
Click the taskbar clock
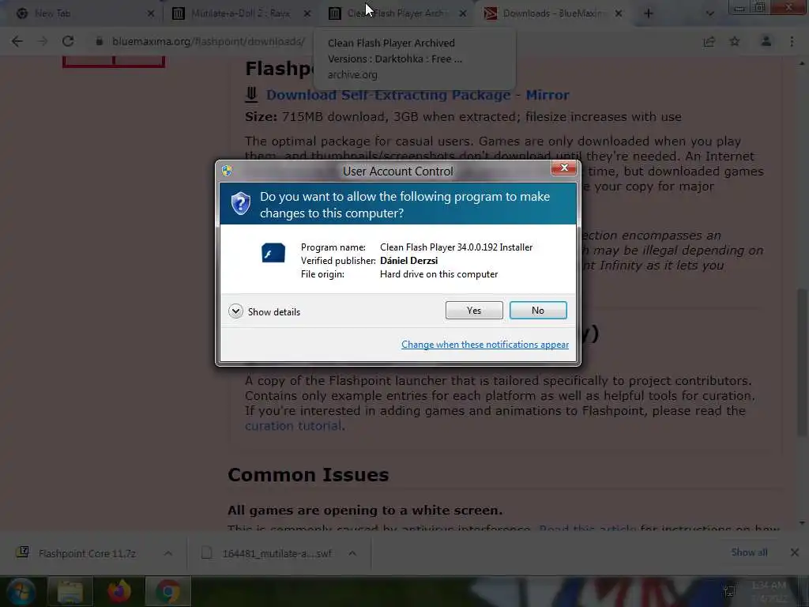[x=769, y=591]
